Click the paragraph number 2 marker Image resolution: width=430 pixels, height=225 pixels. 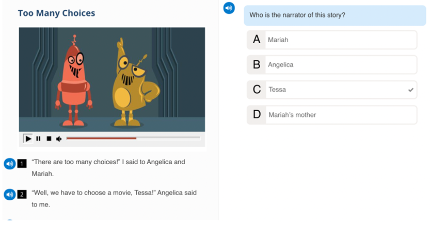[x=22, y=195]
